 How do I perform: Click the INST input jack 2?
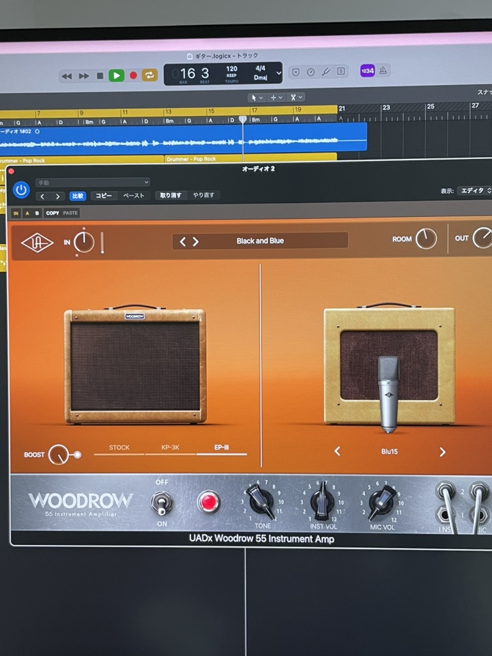pyautogui.click(x=445, y=490)
